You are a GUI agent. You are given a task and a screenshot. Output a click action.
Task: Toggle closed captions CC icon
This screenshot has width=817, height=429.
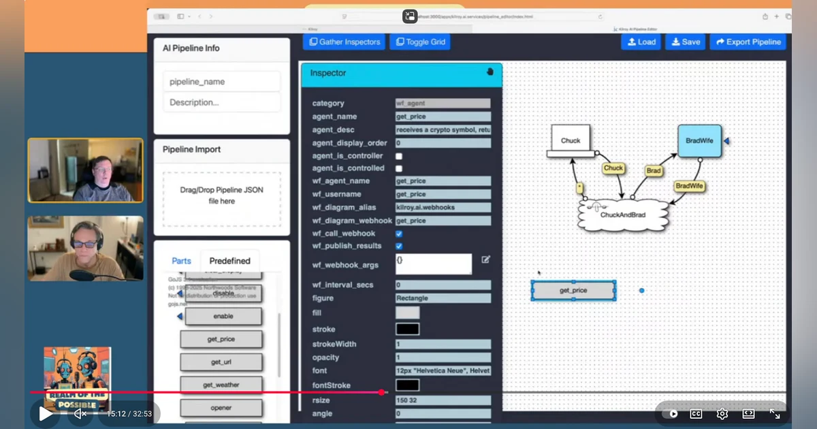click(x=696, y=413)
